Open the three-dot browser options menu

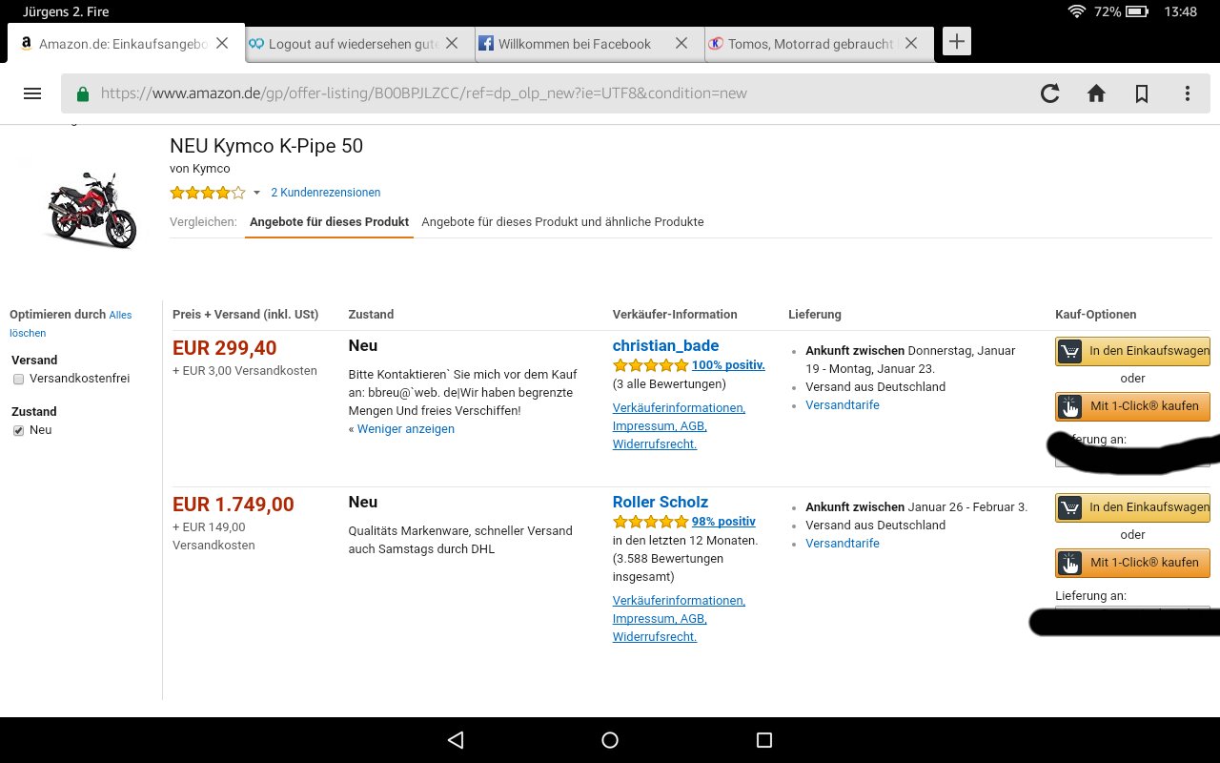(x=1188, y=93)
